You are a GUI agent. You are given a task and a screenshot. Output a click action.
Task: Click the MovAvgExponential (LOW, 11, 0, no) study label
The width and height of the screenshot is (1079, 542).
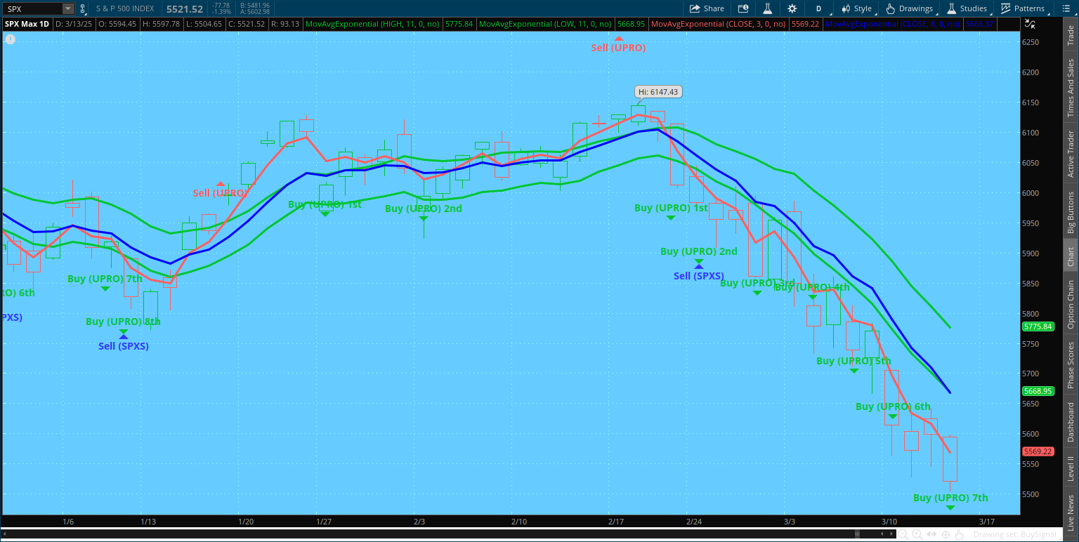pos(545,24)
